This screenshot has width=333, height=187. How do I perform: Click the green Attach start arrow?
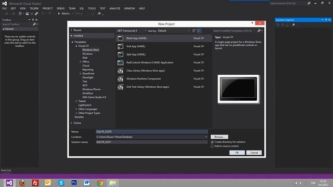point(59,14)
